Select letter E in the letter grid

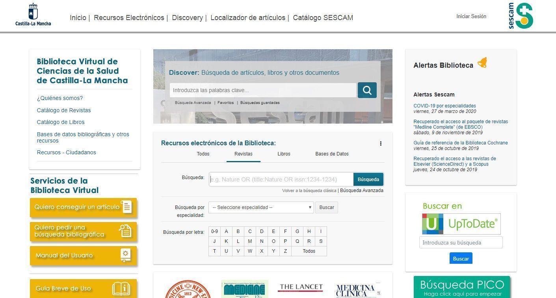click(273, 231)
